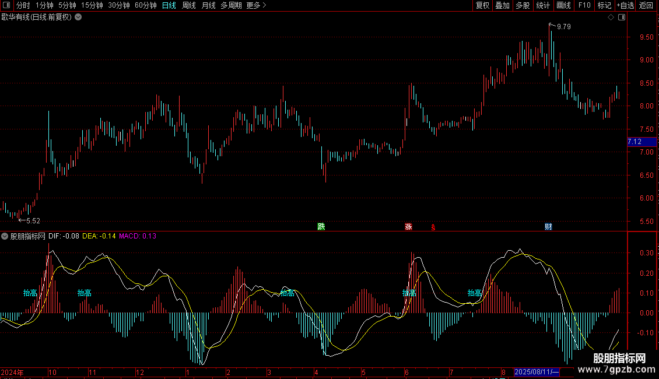This screenshot has width=659, height=379.
Task: Switch to the 周线 weekly period
Action: [189, 5]
